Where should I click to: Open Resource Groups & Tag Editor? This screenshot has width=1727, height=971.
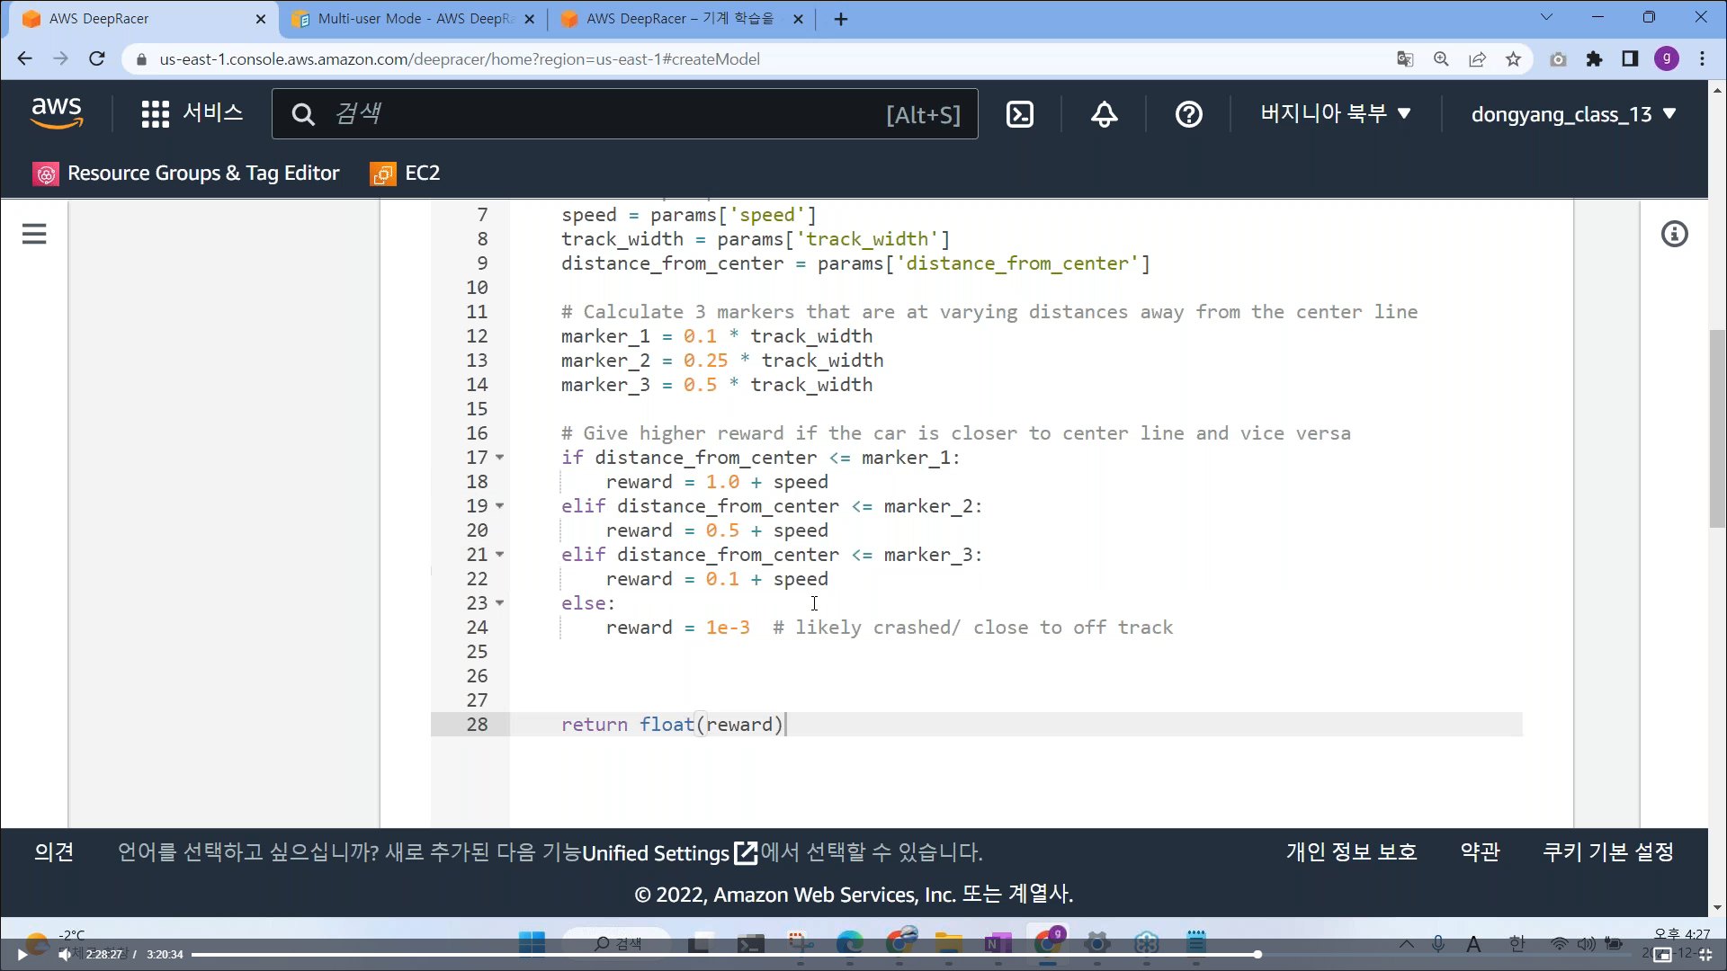pos(186,174)
